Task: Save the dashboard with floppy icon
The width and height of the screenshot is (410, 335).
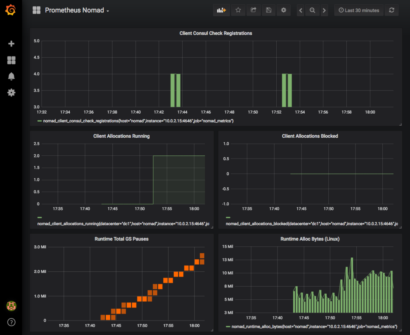Action: (269, 10)
